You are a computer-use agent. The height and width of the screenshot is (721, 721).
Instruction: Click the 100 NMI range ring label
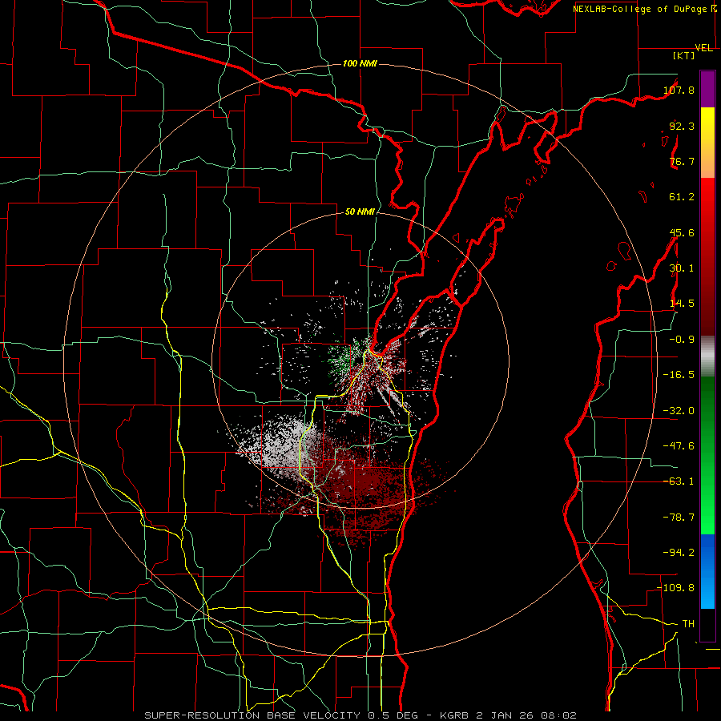[x=360, y=63]
